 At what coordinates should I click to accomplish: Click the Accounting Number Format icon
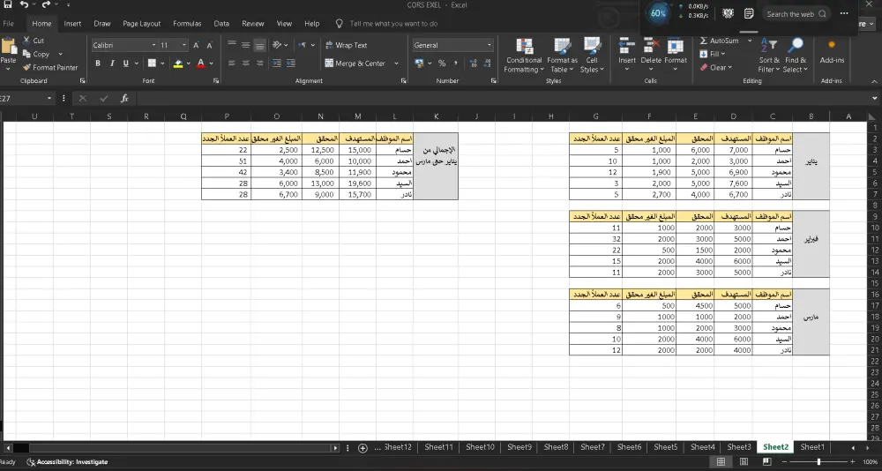point(419,64)
